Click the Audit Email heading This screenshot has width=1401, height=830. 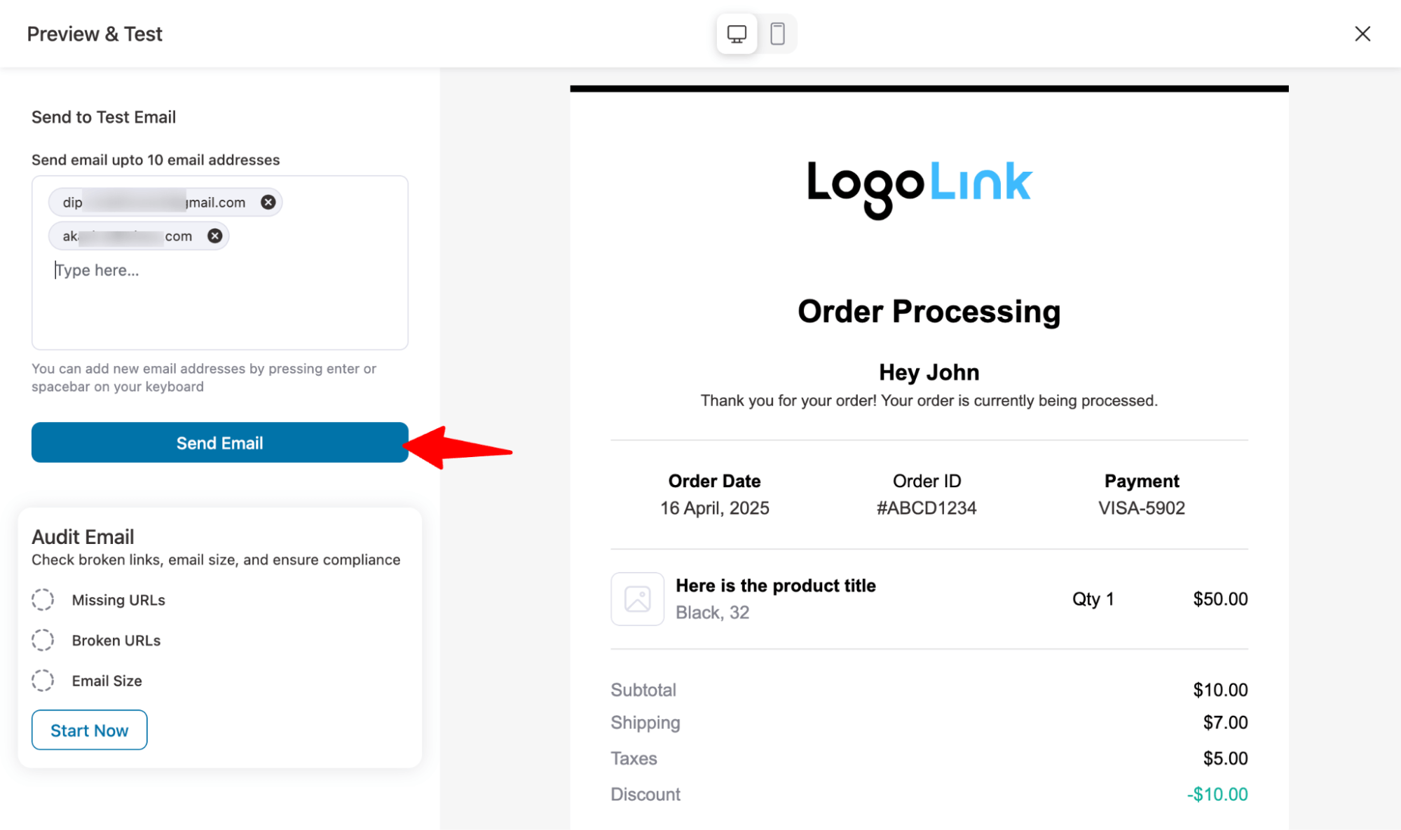click(x=83, y=537)
